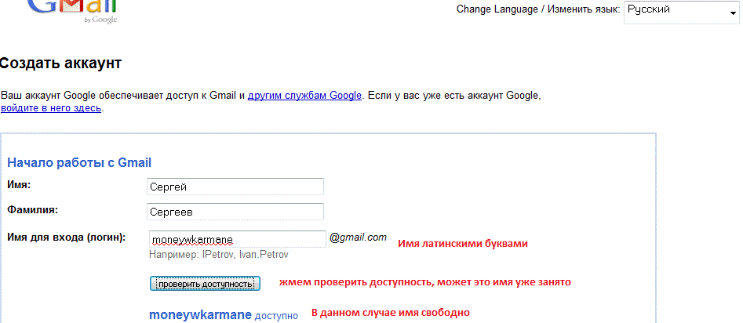The image size is (743, 323).
Task: Follow the 'войдите в него здесь' link
Action: click(x=51, y=108)
